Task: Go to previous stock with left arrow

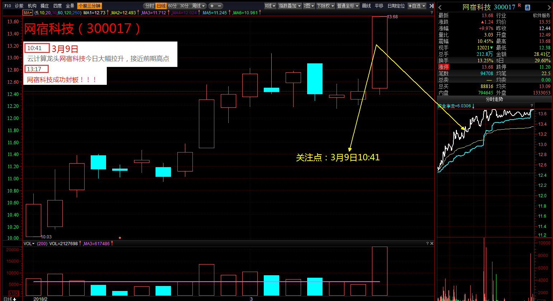Action: (x=440, y=7)
